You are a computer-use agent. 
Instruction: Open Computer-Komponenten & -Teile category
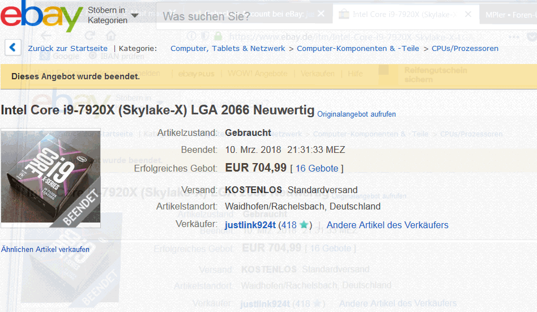[x=357, y=49]
